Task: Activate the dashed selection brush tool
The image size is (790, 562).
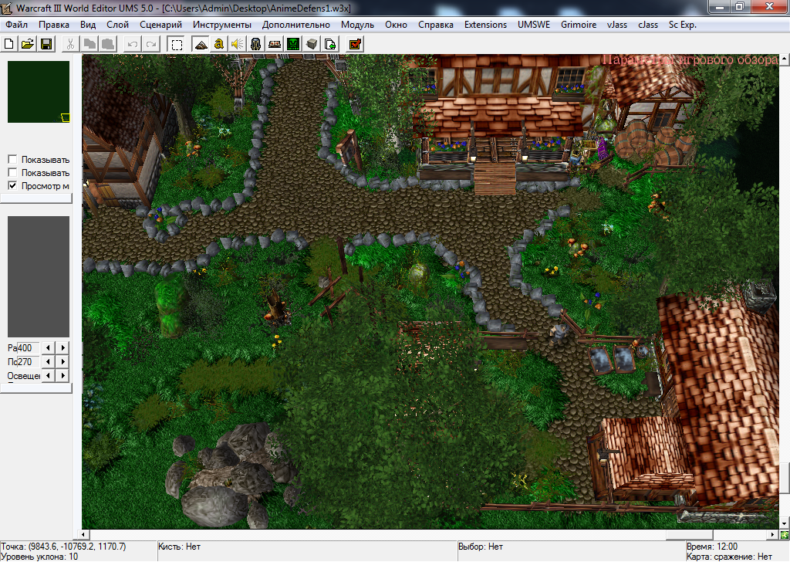Action: tap(177, 44)
